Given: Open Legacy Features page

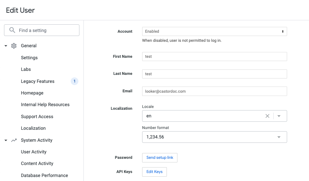Looking at the screenshot, I should 38,81.
